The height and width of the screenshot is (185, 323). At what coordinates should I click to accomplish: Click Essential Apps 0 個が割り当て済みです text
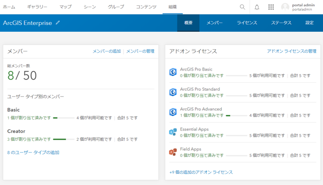[202, 135]
